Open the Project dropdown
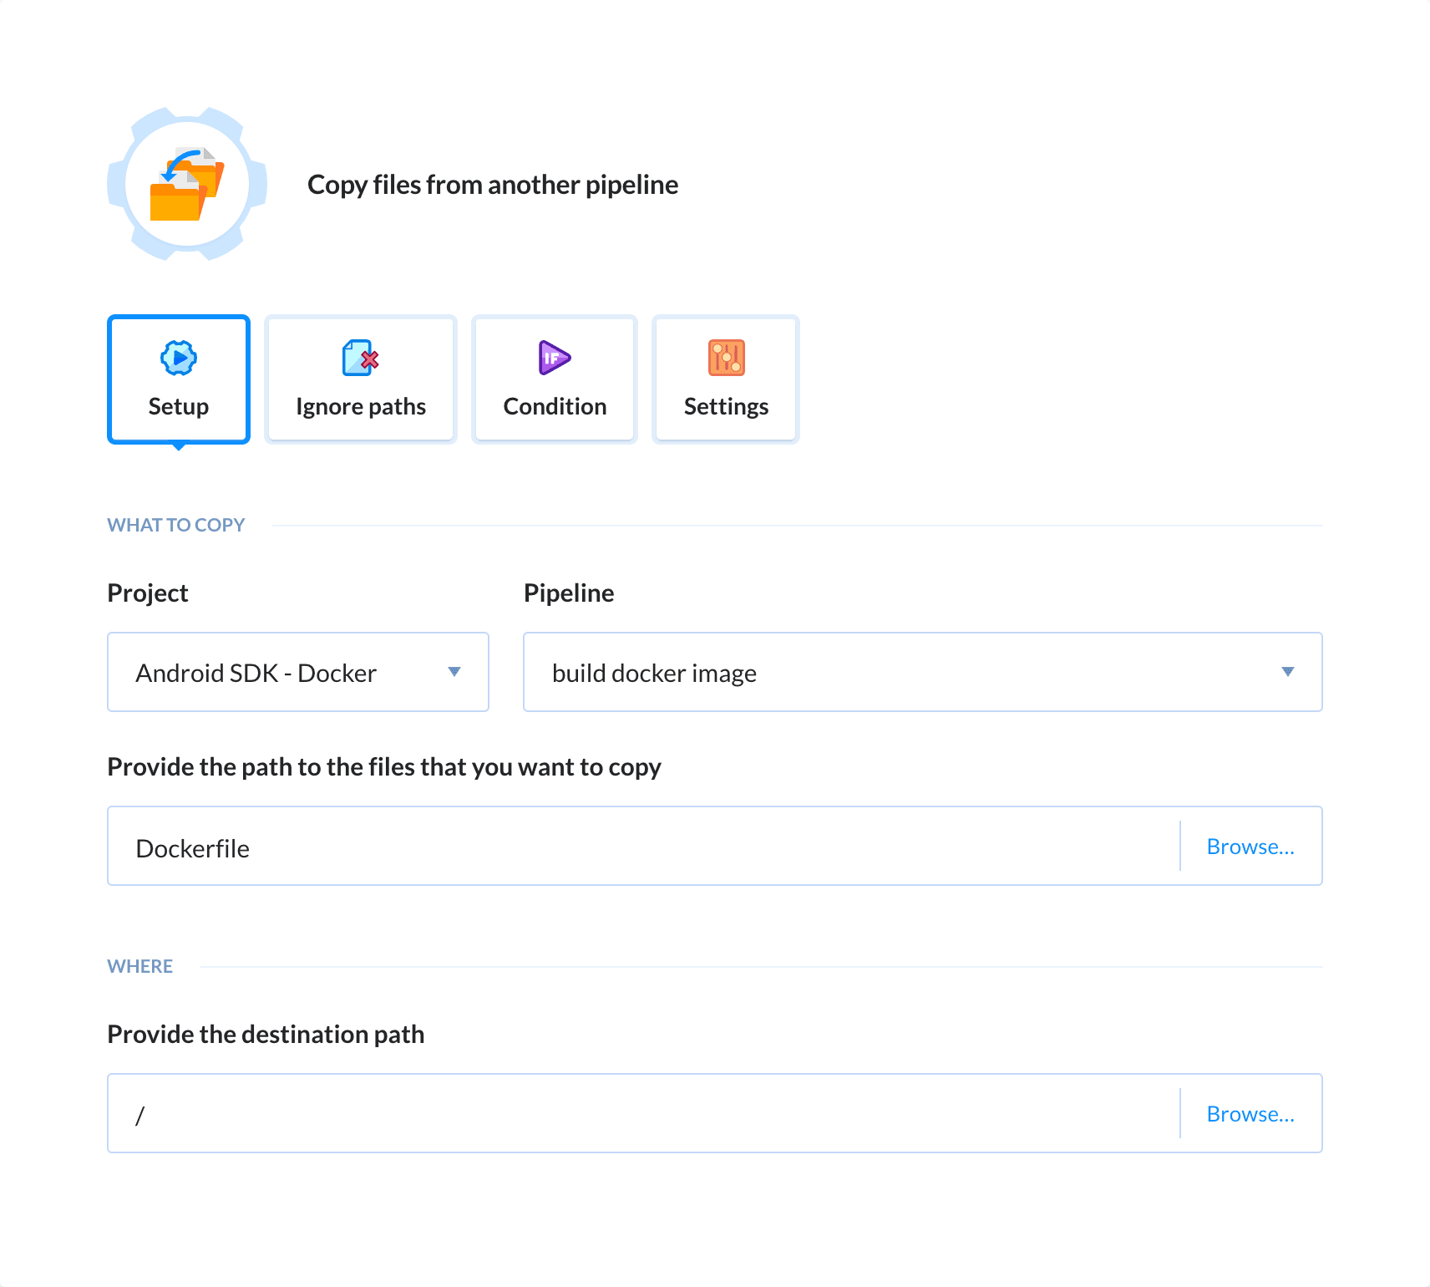 pos(297,672)
